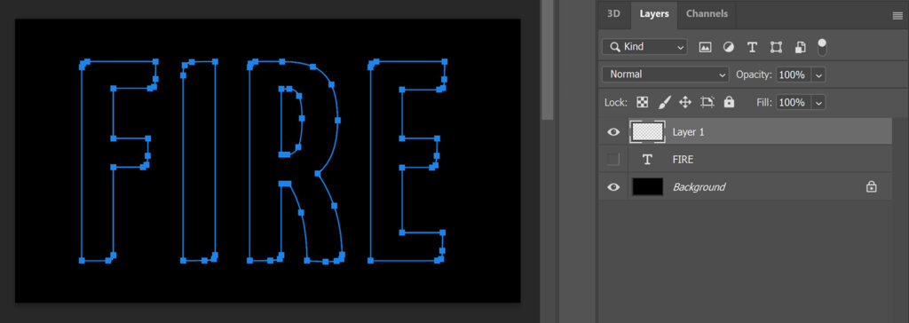Switch to the Channels tab
909x323 pixels.
click(x=707, y=13)
